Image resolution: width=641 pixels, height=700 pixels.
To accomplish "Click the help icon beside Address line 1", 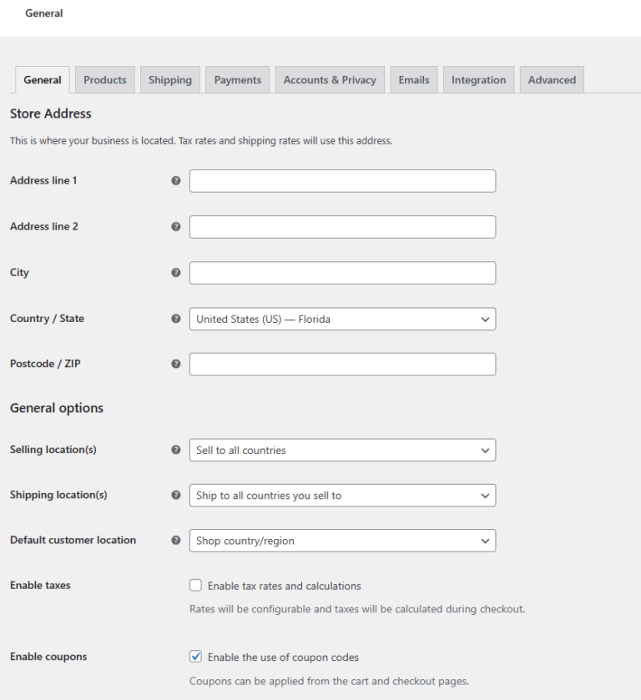I will point(175,180).
